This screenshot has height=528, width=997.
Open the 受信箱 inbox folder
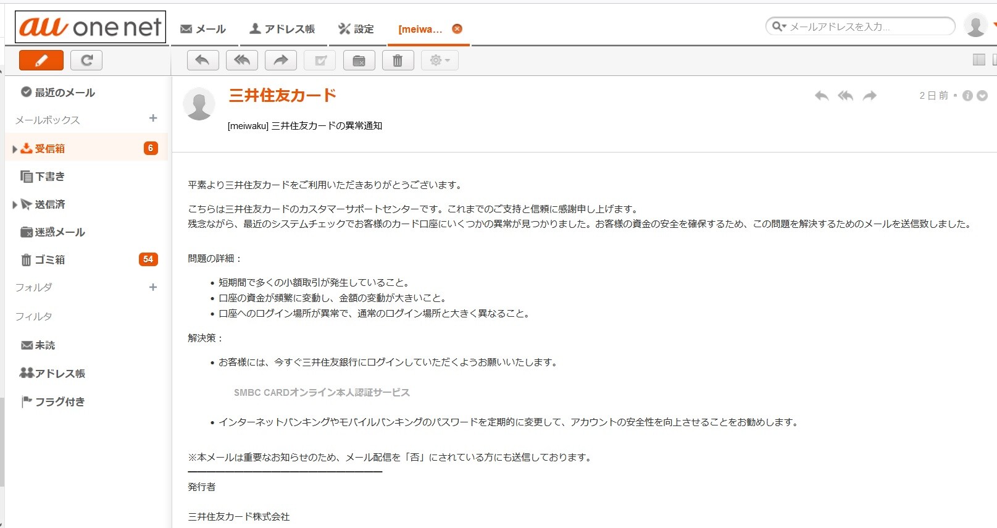pyautogui.click(x=50, y=148)
